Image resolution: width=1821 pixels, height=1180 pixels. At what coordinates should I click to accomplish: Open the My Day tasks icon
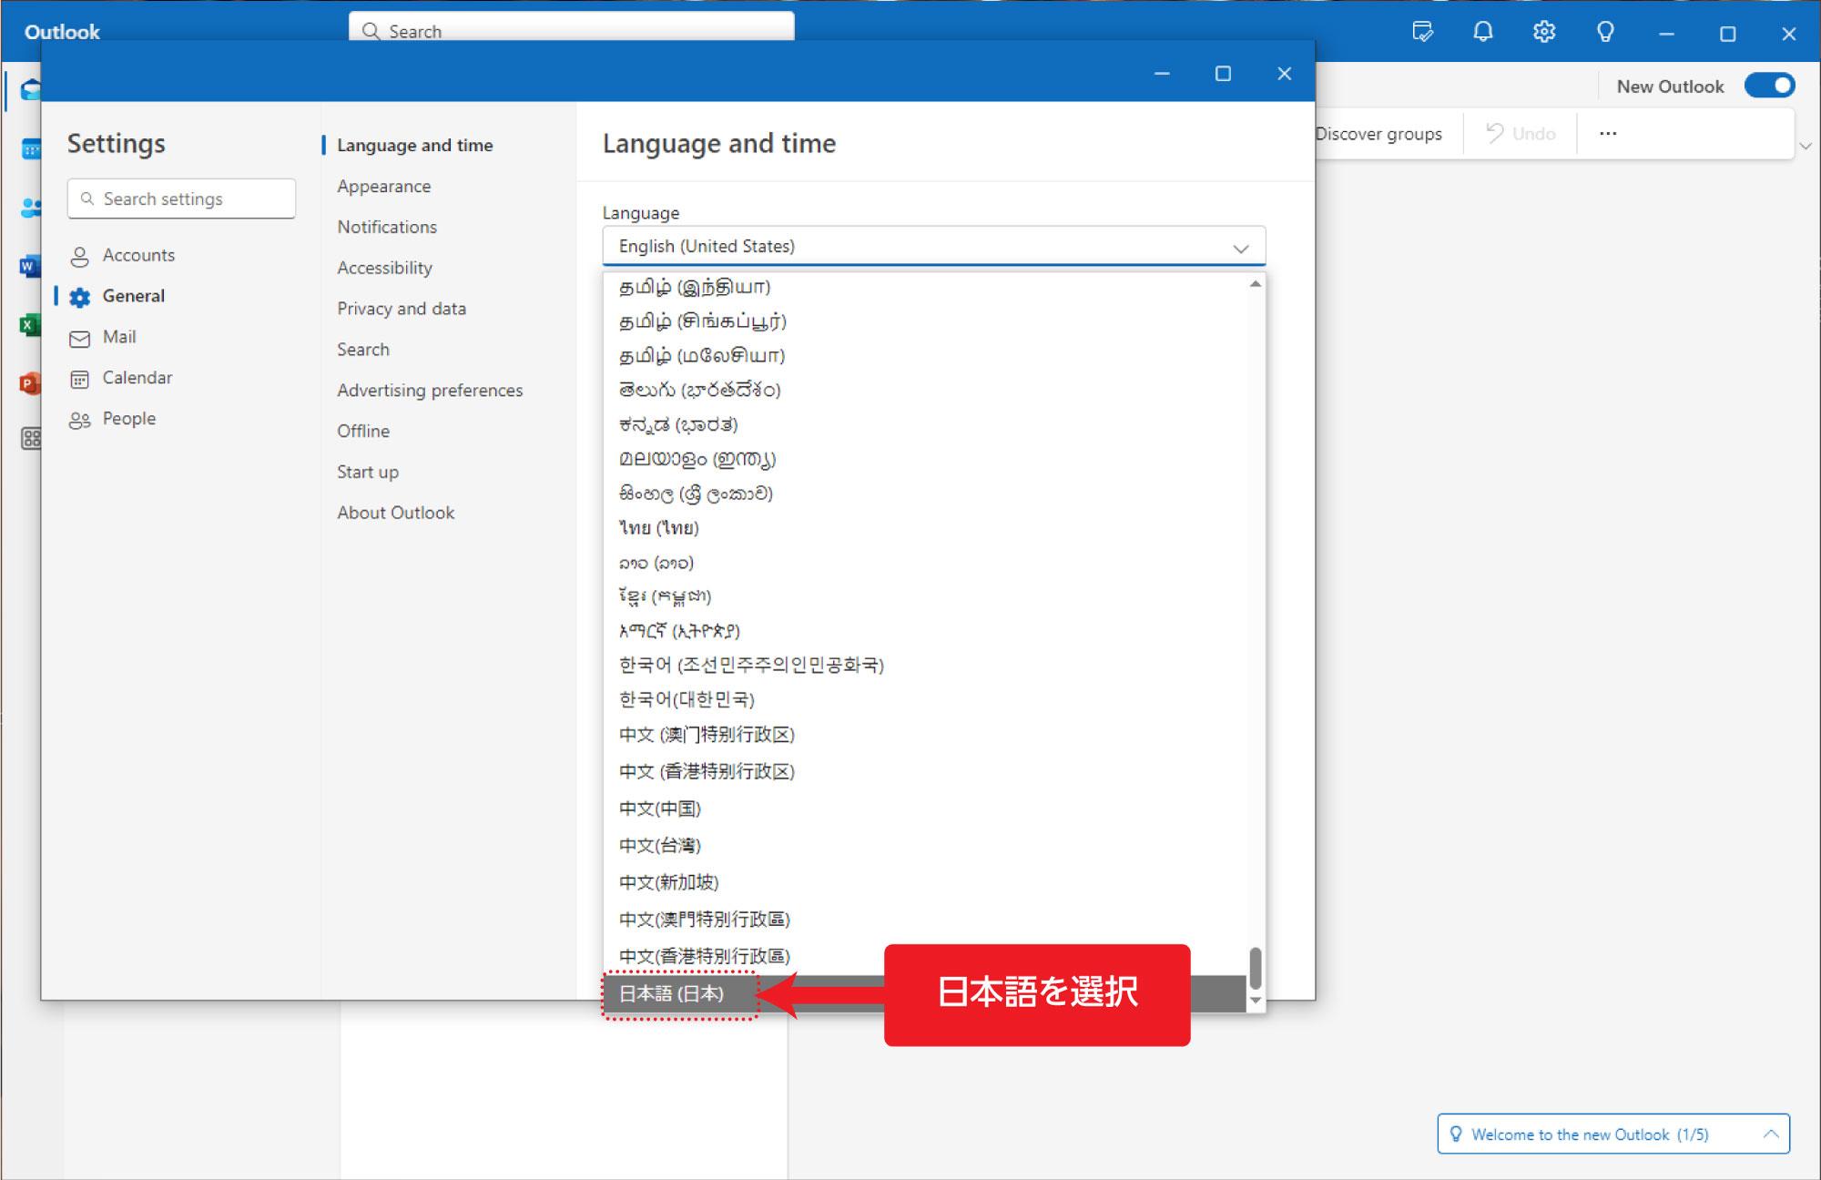click(1422, 31)
